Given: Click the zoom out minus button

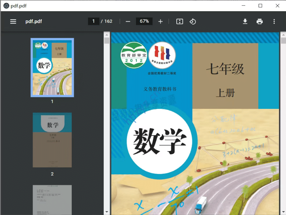Looking at the screenshot, I should point(128,21).
